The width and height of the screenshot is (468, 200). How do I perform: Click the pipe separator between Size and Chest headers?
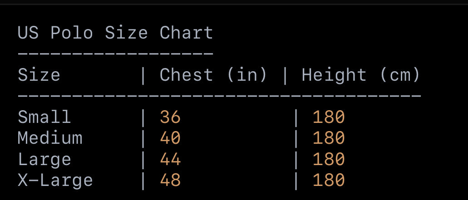coord(143,75)
